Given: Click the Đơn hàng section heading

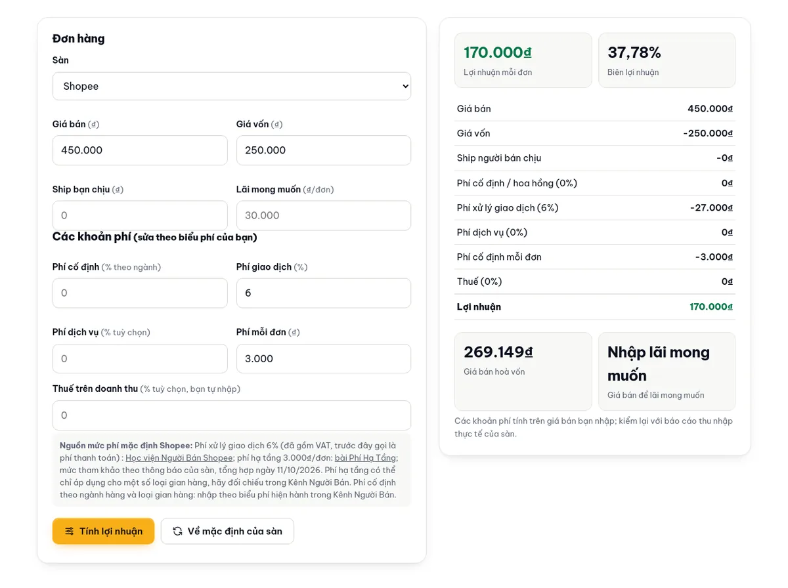Looking at the screenshot, I should coord(79,39).
